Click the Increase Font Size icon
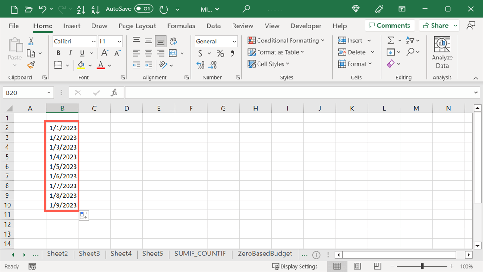 (x=105, y=53)
